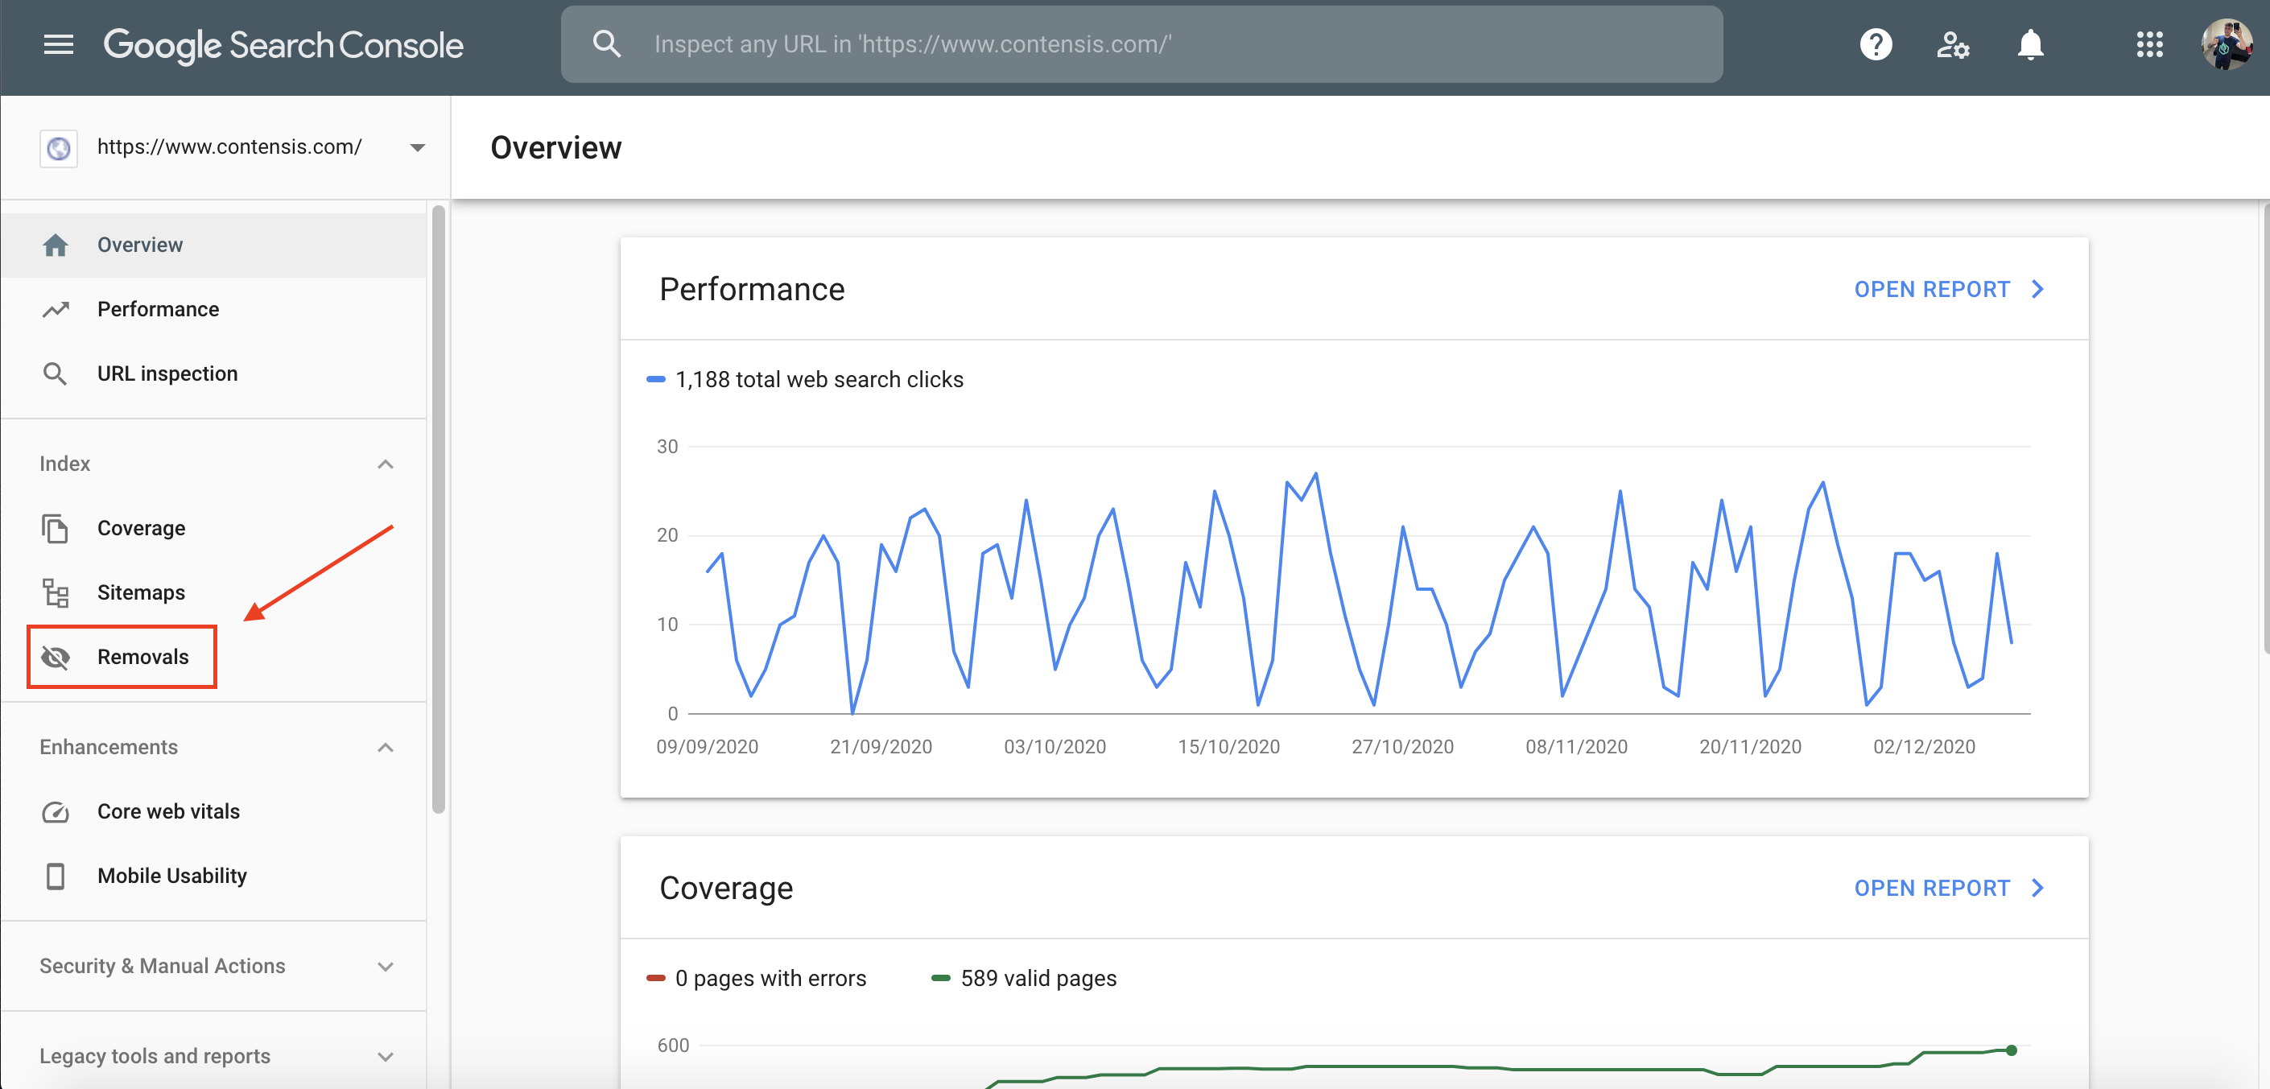This screenshot has width=2270, height=1089.
Task: Click the sidebar vertical scrollbar
Action: click(438, 509)
